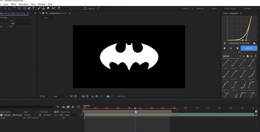This screenshot has height=132, width=260.
Task: Select the Type tool
Action: pyautogui.click(x=33, y=8)
